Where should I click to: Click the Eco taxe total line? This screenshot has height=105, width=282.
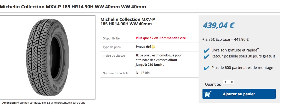pyautogui.click(x=225, y=40)
